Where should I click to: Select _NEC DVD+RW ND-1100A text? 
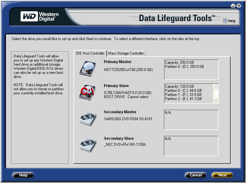click(125, 145)
